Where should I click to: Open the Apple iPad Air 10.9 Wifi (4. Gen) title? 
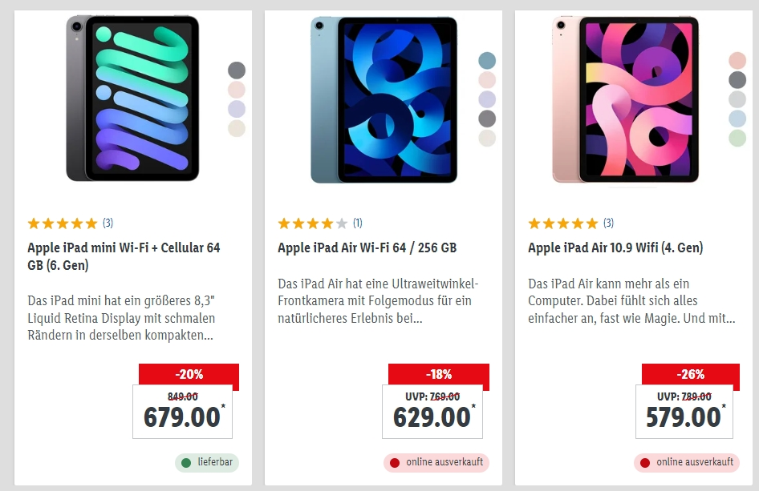(x=615, y=248)
